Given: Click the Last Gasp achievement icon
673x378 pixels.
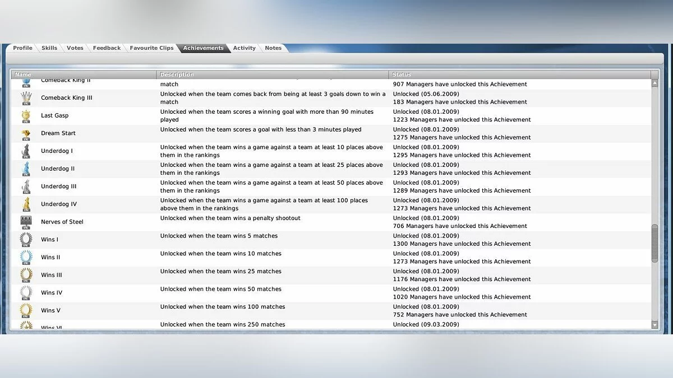Looking at the screenshot, I should (x=26, y=116).
